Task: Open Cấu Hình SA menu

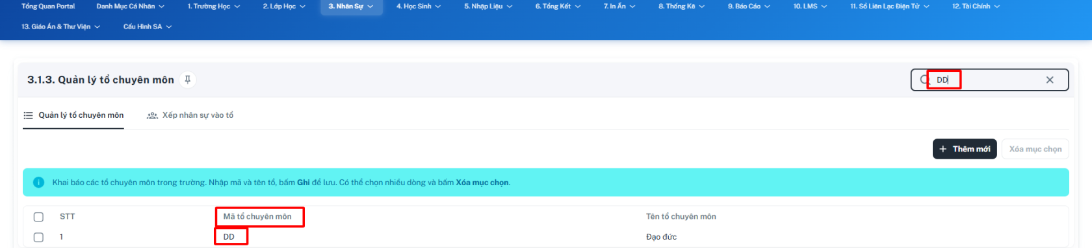Action: pos(148,27)
